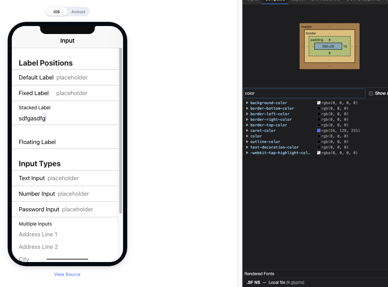This screenshot has width=388, height=287.
Task: Click the phone preview scrollbar
Action: [121, 130]
